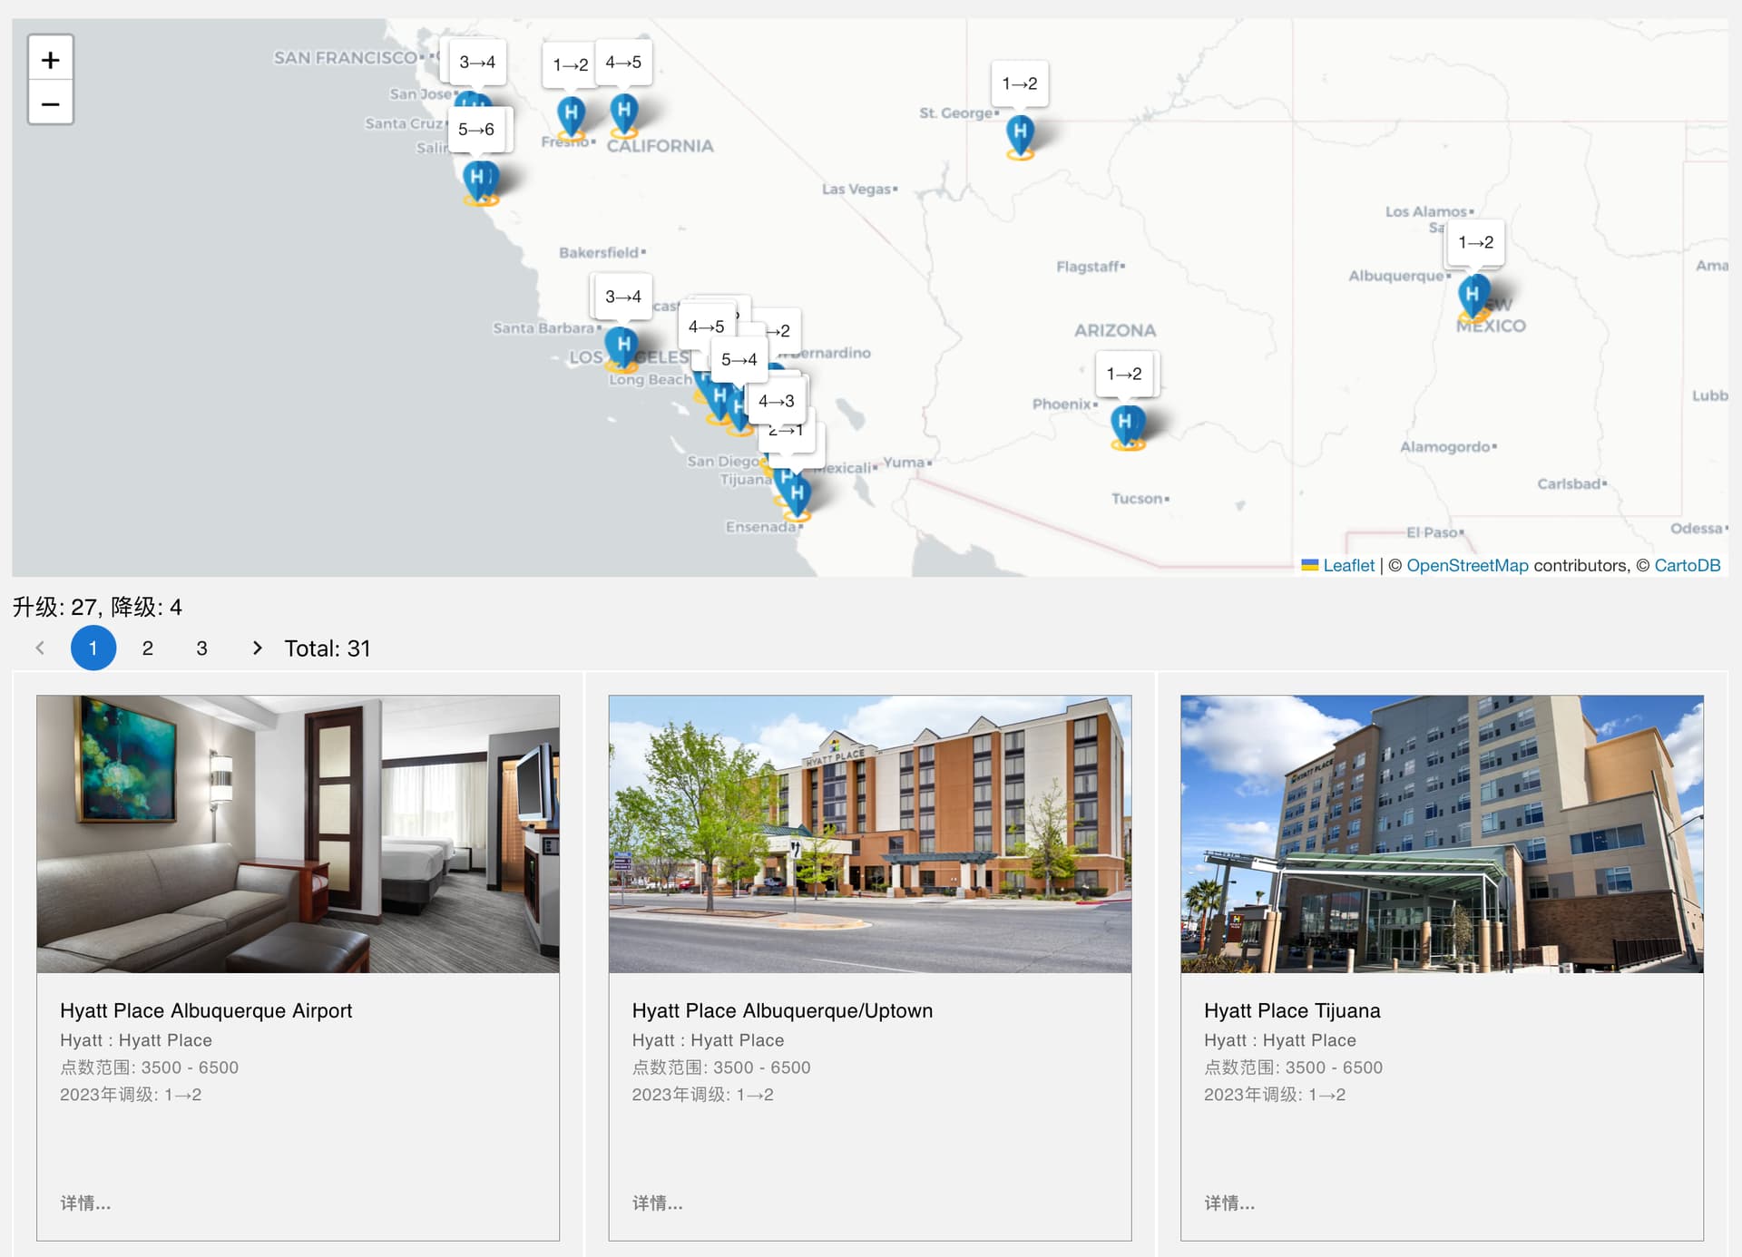Open details for Hyatt Place Albuquerque/Uptown
This screenshot has height=1257, width=1742.
pos(658,1203)
